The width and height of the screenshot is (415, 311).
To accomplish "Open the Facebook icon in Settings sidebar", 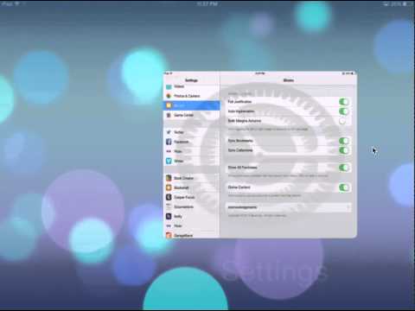I will coord(169,142).
